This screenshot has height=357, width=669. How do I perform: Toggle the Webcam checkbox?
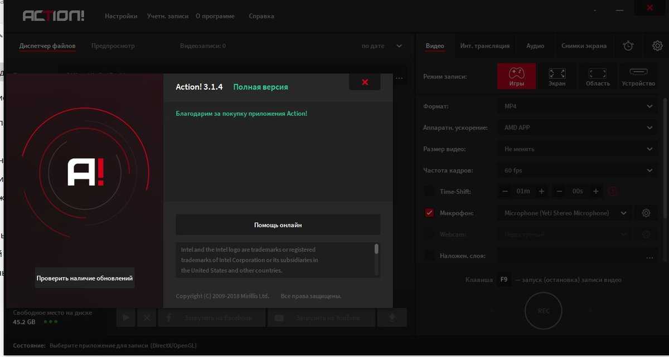(429, 234)
